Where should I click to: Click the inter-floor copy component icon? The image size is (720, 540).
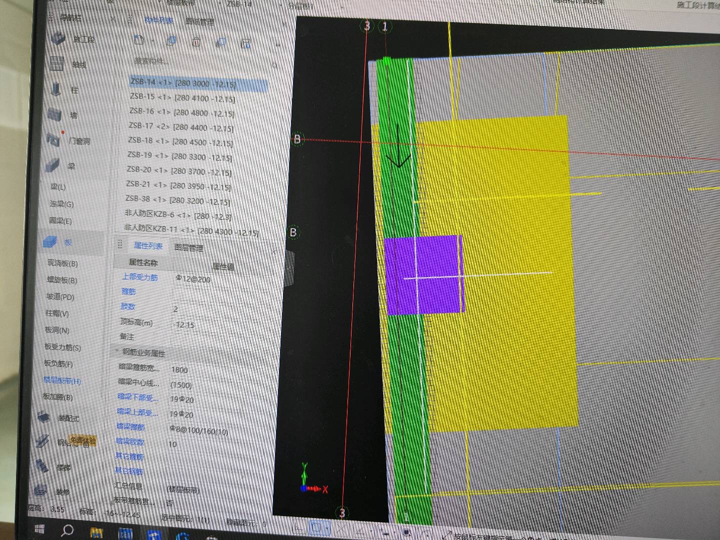tap(221, 43)
